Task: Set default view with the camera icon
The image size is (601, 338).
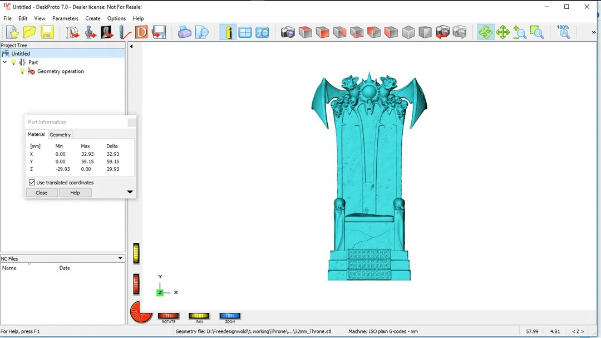Action: coord(288,32)
